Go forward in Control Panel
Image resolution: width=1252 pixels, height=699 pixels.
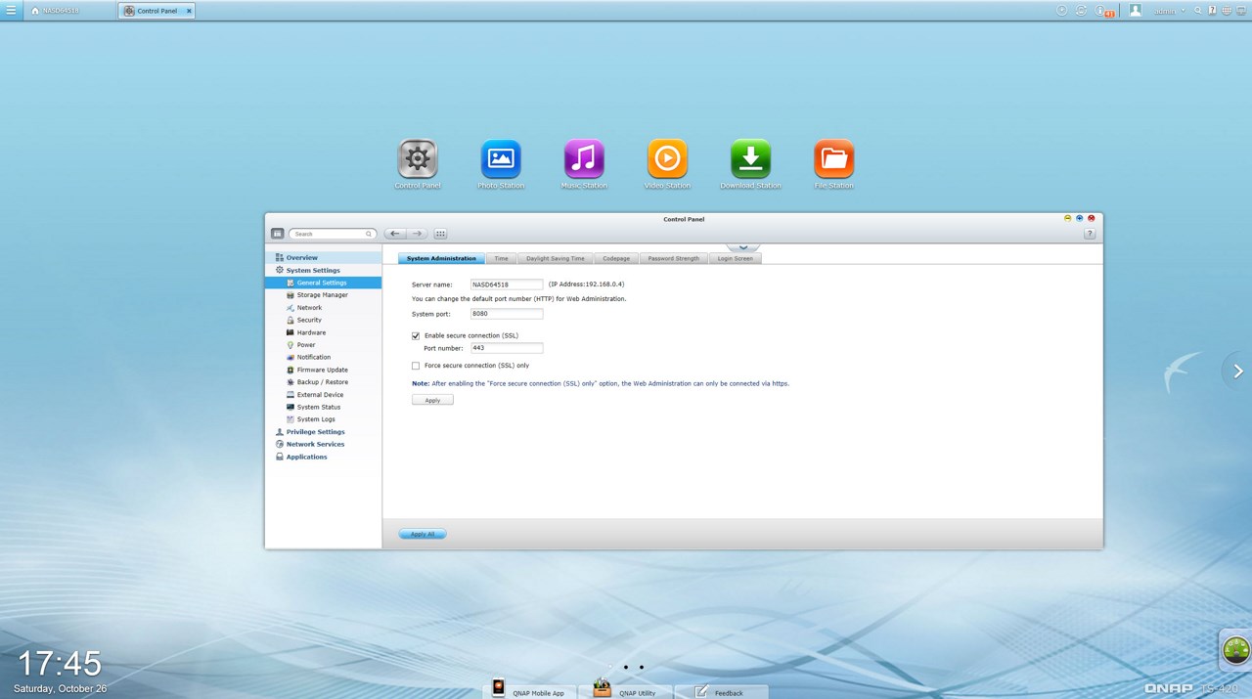point(417,234)
